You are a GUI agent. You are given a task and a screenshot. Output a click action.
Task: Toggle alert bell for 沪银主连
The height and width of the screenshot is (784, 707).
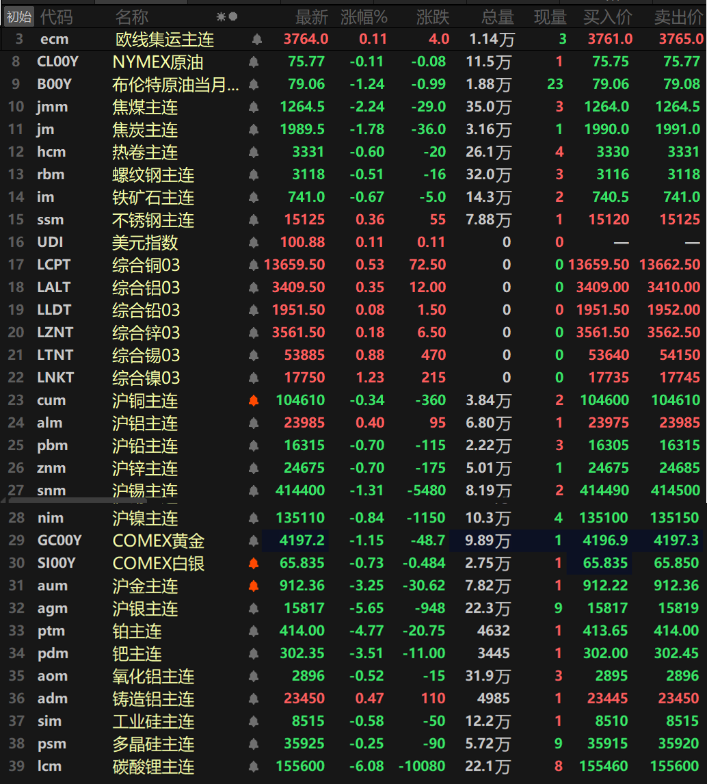254,608
